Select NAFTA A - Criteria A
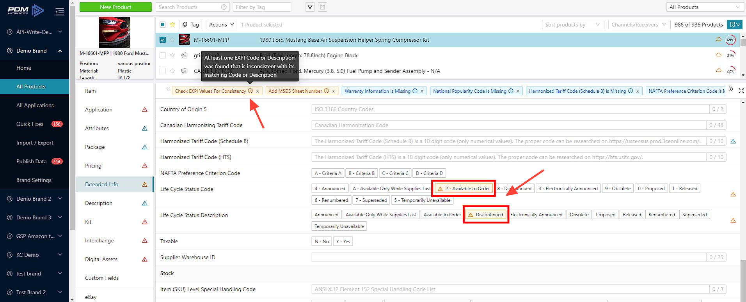The height and width of the screenshot is (302, 746). tap(328, 173)
